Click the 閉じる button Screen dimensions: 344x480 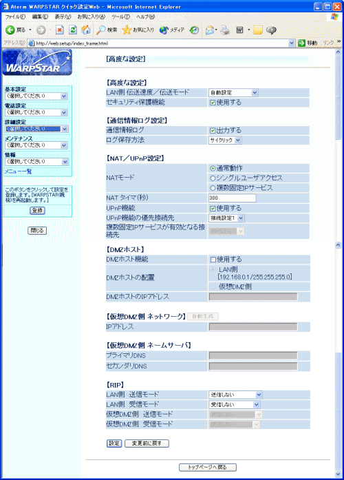pyautogui.click(x=37, y=231)
